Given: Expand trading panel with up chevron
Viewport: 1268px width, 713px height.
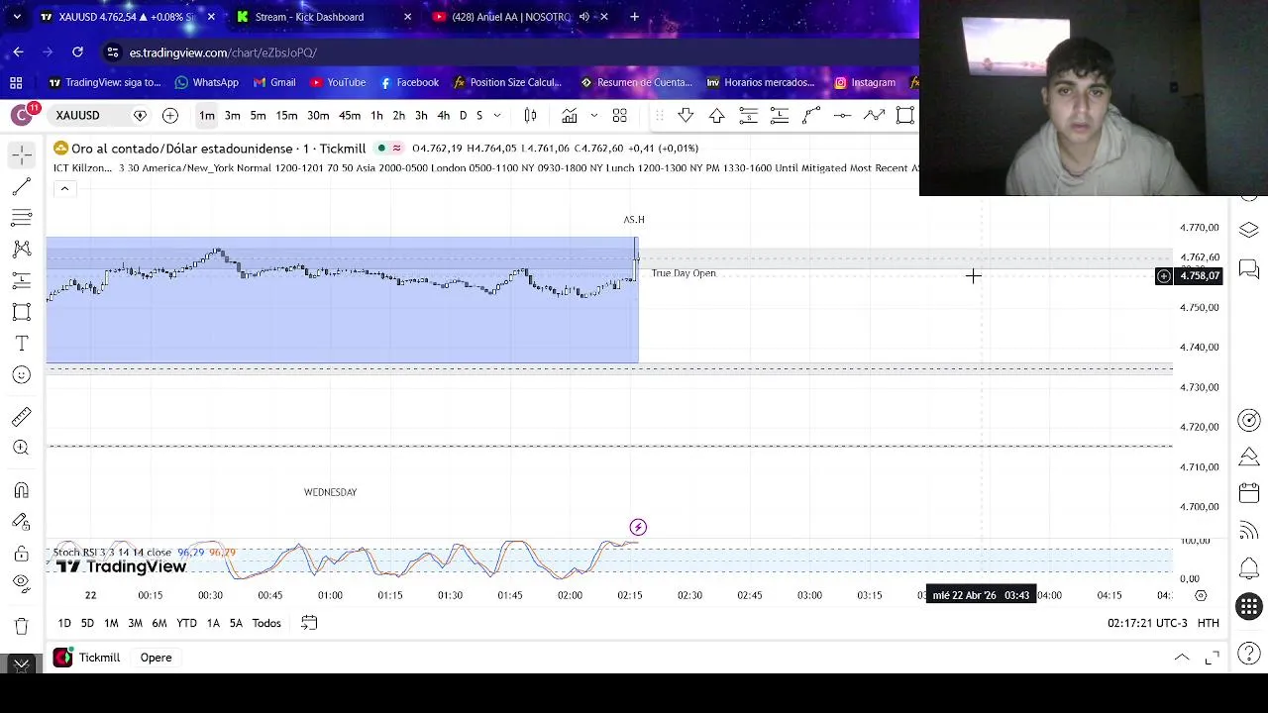Looking at the screenshot, I should 1182,658.
